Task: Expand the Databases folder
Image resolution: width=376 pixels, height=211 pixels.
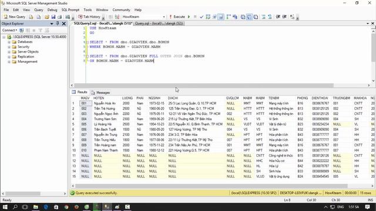Action: 9,42
